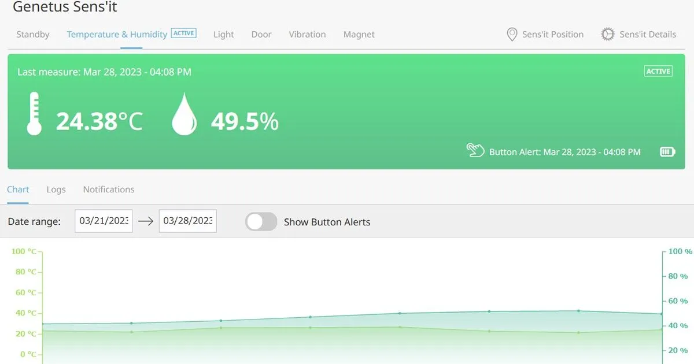The height and width of the screenshot is (364, 694).
Task: Click the ACTIVE badge next to Temperature & Humidity
Action: (x=184, y=33)
